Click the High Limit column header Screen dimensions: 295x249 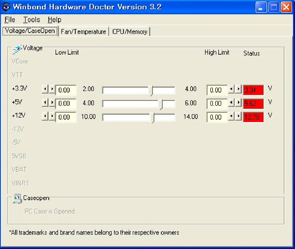[217, 52]
